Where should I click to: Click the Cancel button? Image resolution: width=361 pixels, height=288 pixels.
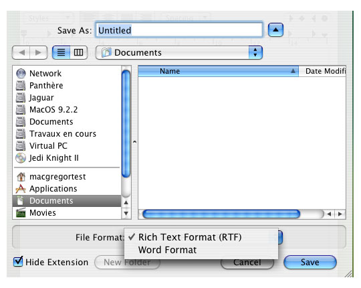tap(247, 263)
